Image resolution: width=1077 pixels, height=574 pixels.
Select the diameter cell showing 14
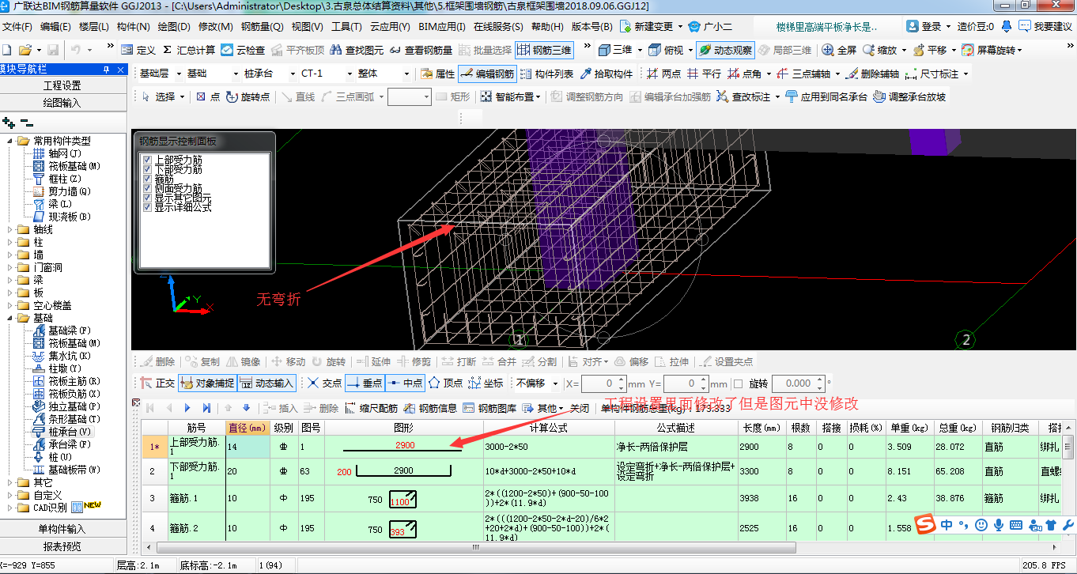248,447
